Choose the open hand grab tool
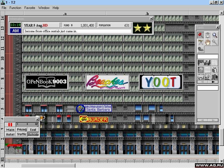Screen dimensions: 224x168 207,42
